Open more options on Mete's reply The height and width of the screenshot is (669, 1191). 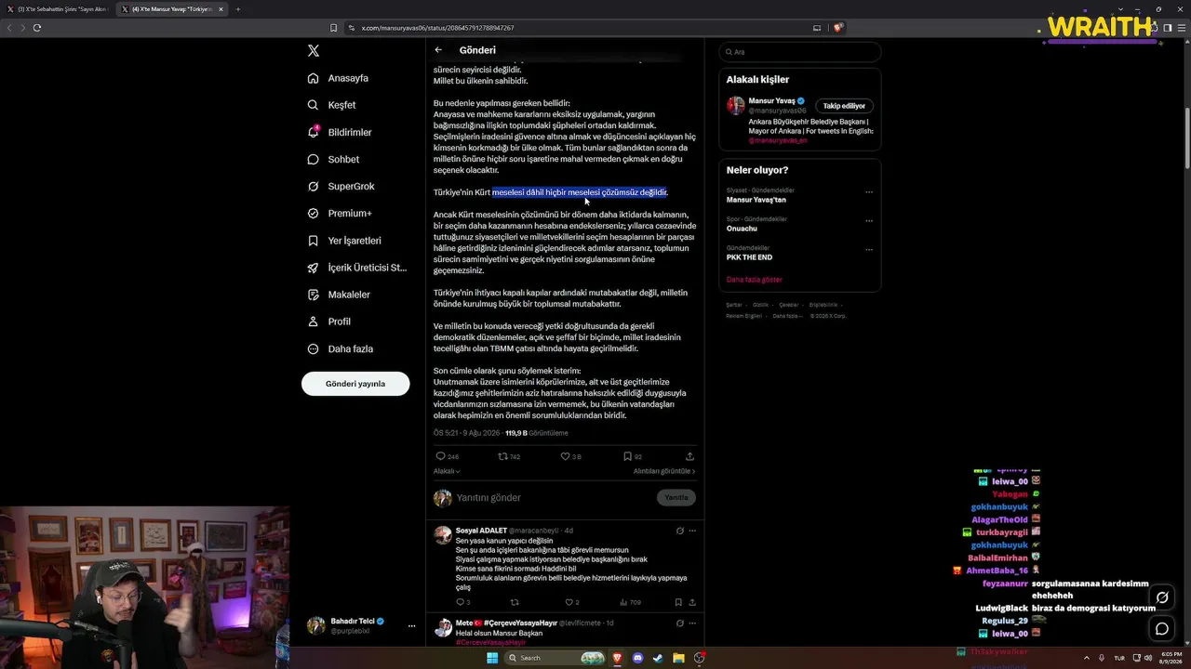(x=692, y=623)
